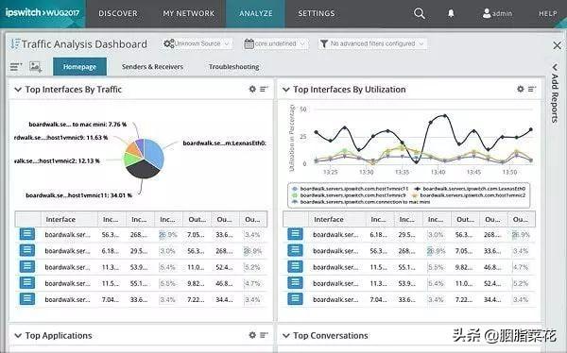Viewport: 567px width, 353px height.
Task: Collapse Top Interfaces By Traffic section
Action: point(18,90)
